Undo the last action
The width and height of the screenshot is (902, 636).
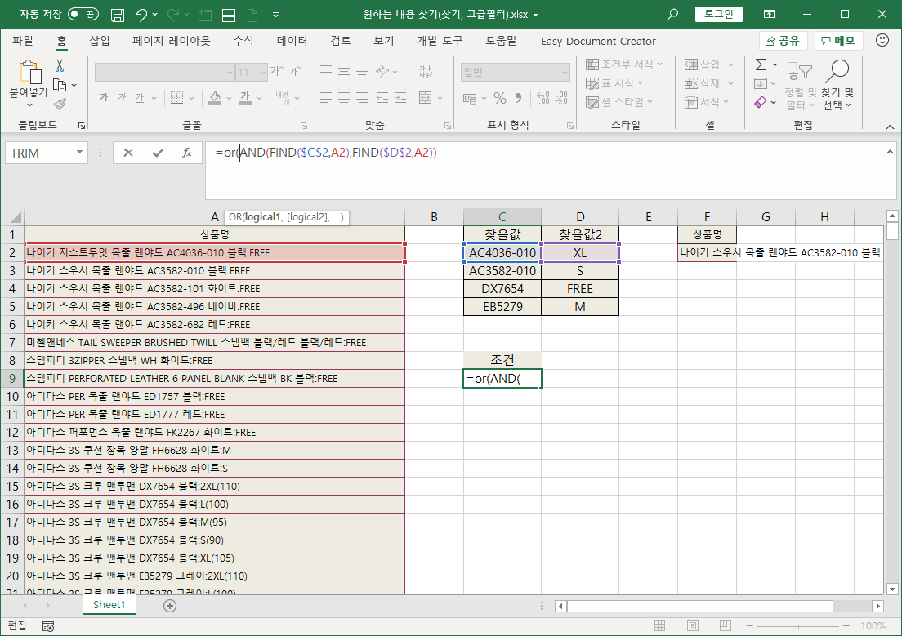pos(141,15)
